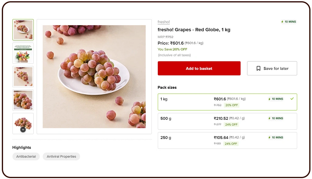This screenshot has height=179, width=312.
Task: View the second thumbnail with fruit basket
Action: 23,53
